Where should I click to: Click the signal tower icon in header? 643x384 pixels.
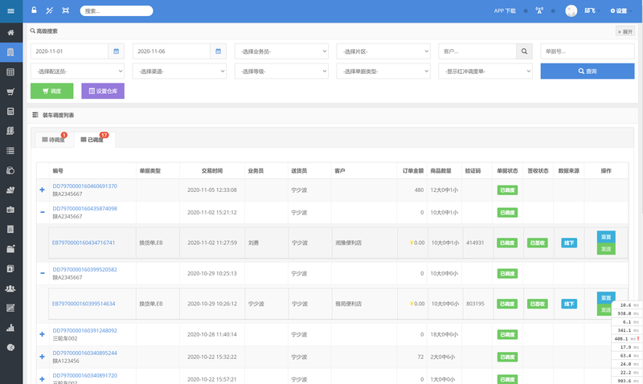(539, 10)
